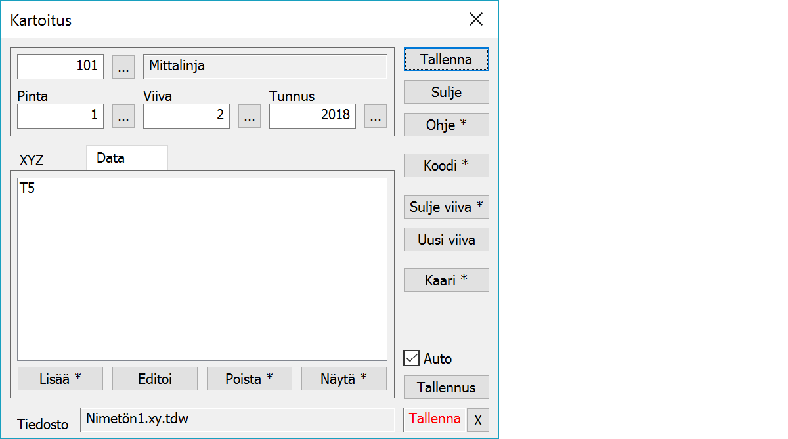The width and height of the screenshot is (788, 439).
Task: Click the small X button beside red Tallenna
Action: (478, 421)
